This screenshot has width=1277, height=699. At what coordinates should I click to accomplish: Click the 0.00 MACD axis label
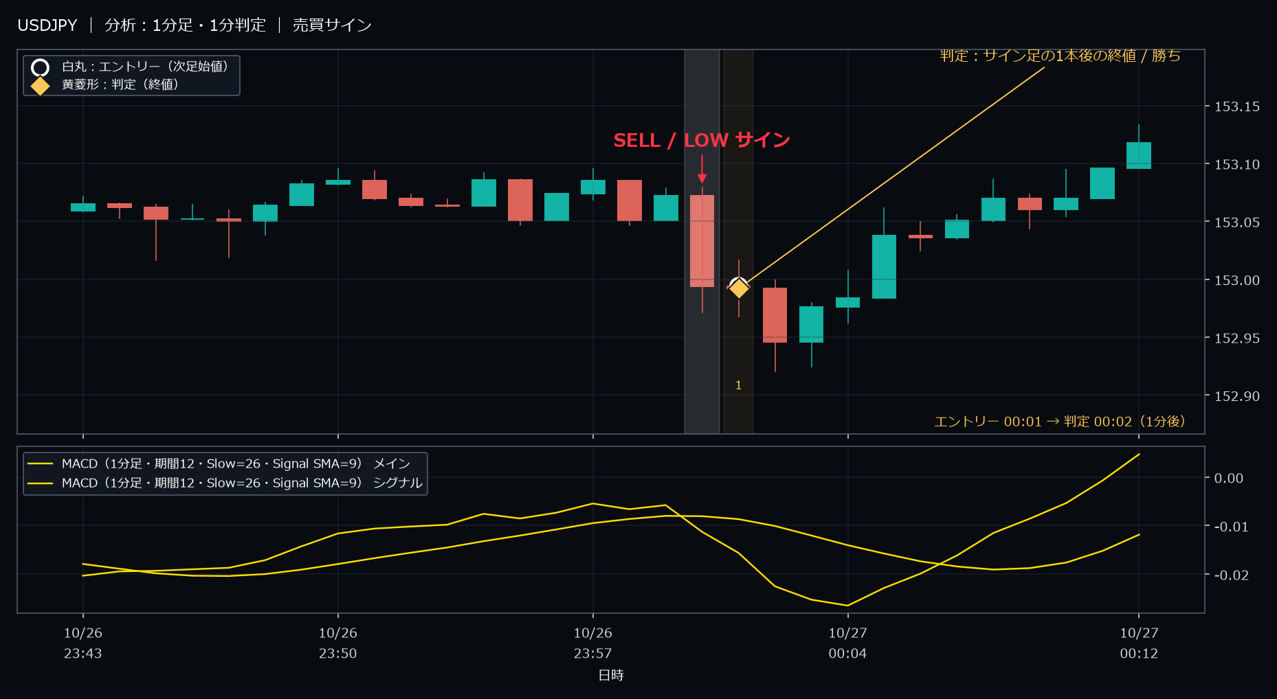(1229, 478)
